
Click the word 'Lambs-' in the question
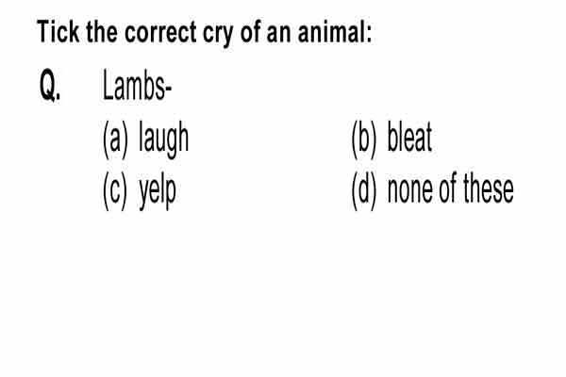137,86
